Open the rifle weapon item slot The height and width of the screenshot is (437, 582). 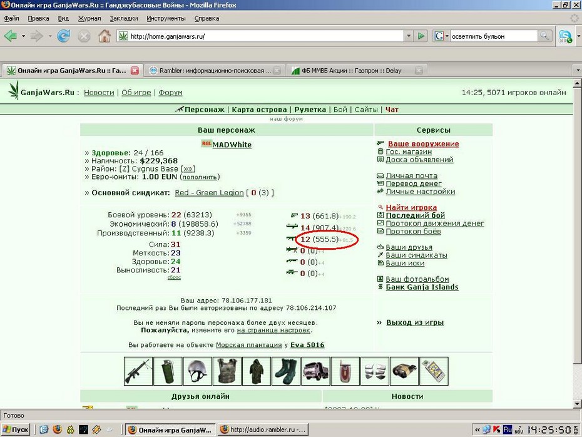pyautogui.click(x=138, y=371)
